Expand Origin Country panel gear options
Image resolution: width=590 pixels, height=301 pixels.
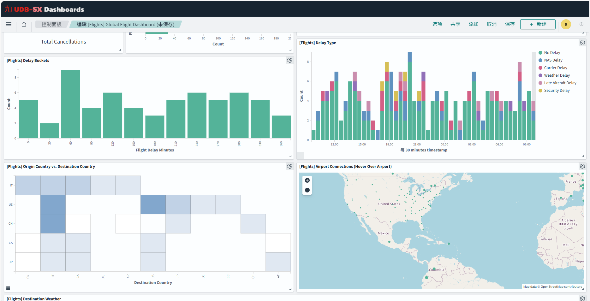[x=289, y=166]
